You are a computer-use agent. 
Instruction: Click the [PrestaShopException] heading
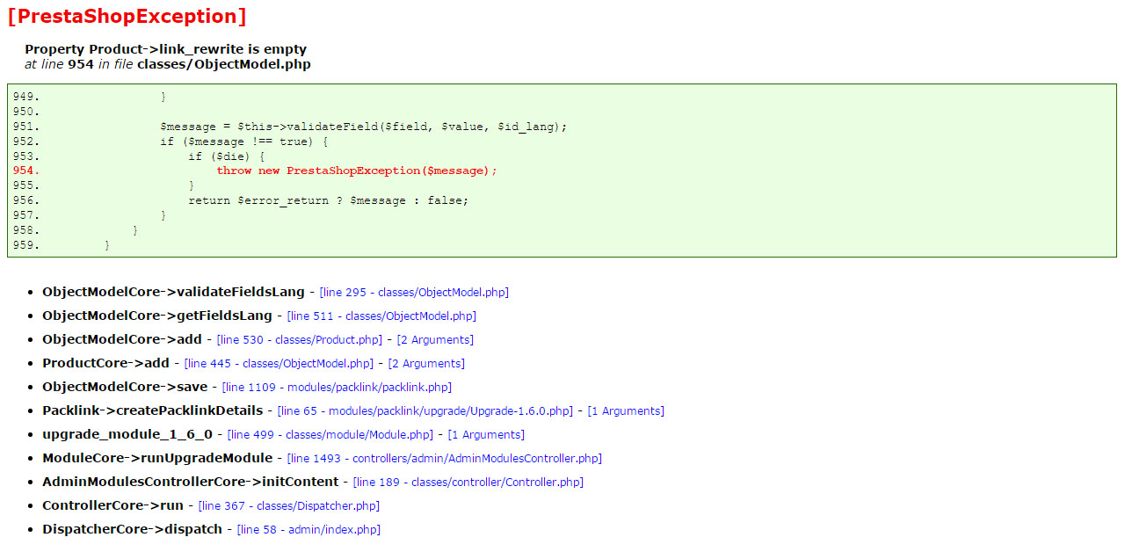[127, 16]
